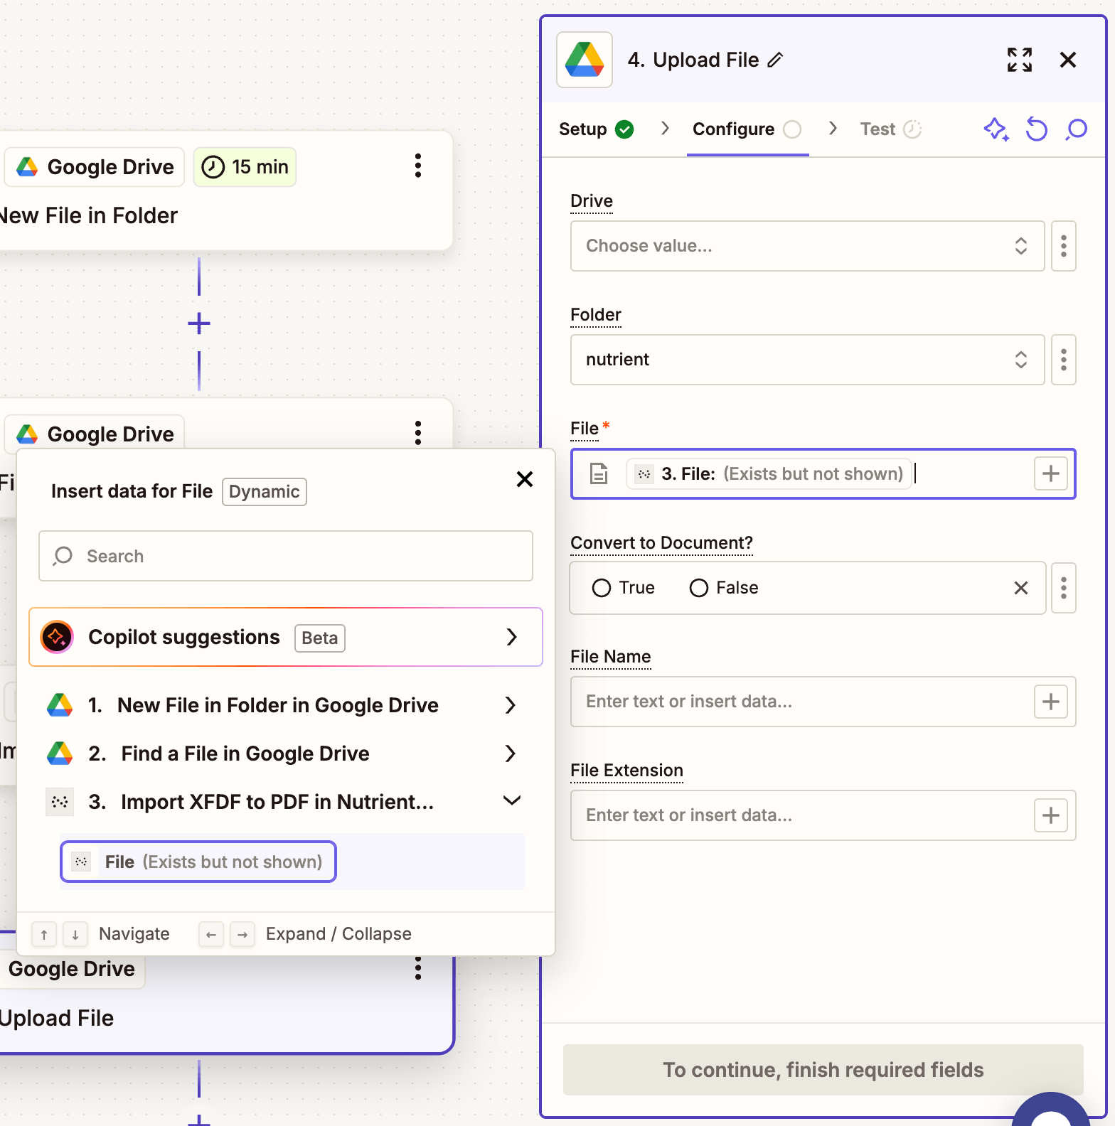Open the three-dot menu beside the Drive field
Image resolution: width=1115 pixels, height=1126 pixels.
tap(1064, 246)
